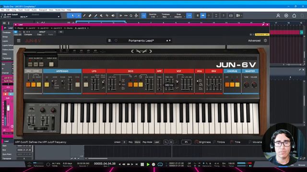The height and width of the screenshot is (172, 307).
Task: Favorite the preset with heart icon
Action: coord(116,41)
